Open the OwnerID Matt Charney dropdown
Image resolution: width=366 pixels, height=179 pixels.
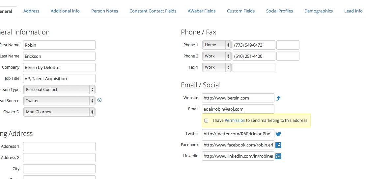(59, 112)
